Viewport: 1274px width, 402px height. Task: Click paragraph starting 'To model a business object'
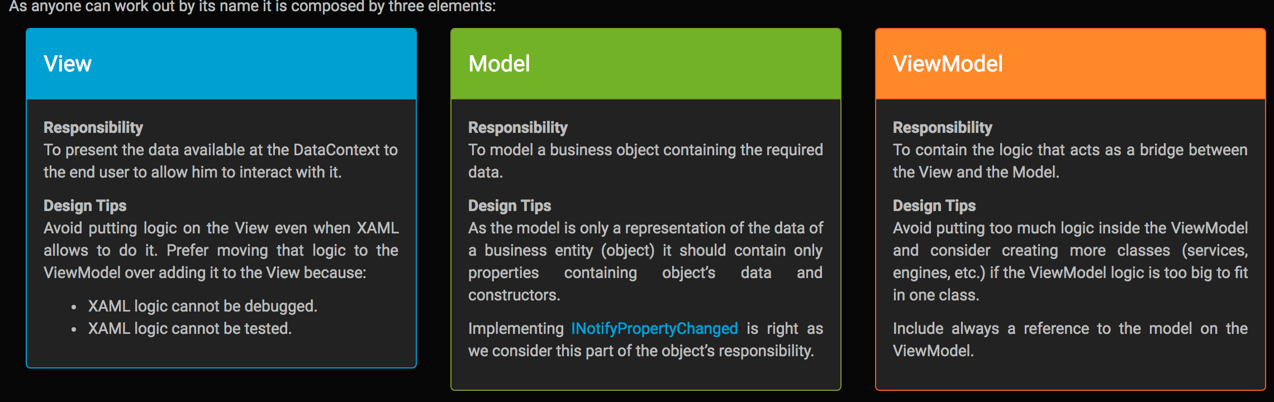645,161
